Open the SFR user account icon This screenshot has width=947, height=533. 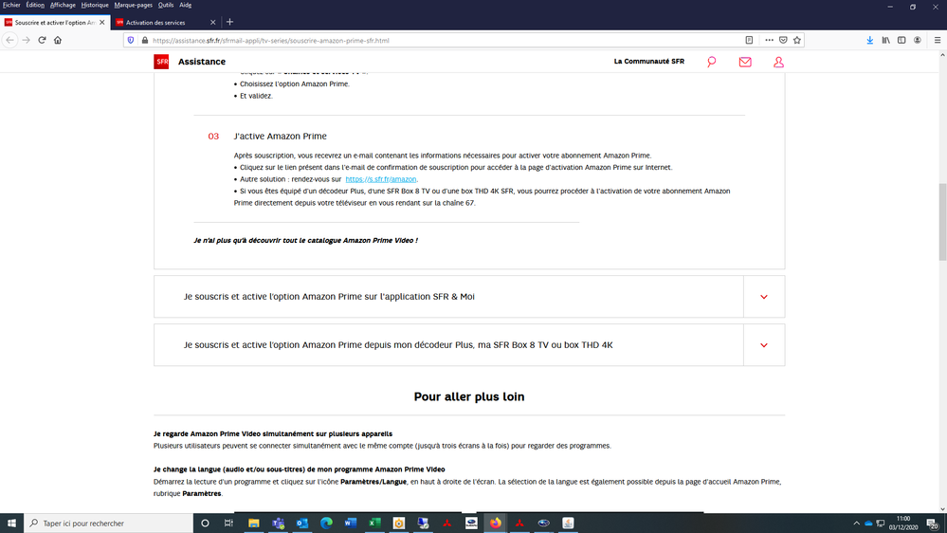click(x=778, y=62)
